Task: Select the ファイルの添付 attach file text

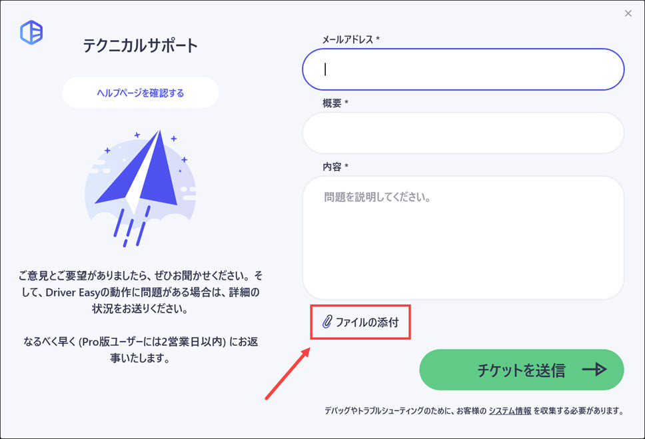Action: tap(367, 322)
